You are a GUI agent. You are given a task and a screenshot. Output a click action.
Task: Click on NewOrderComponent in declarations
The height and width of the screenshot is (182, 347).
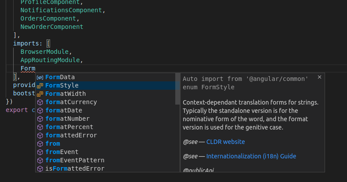click(51, 27)
